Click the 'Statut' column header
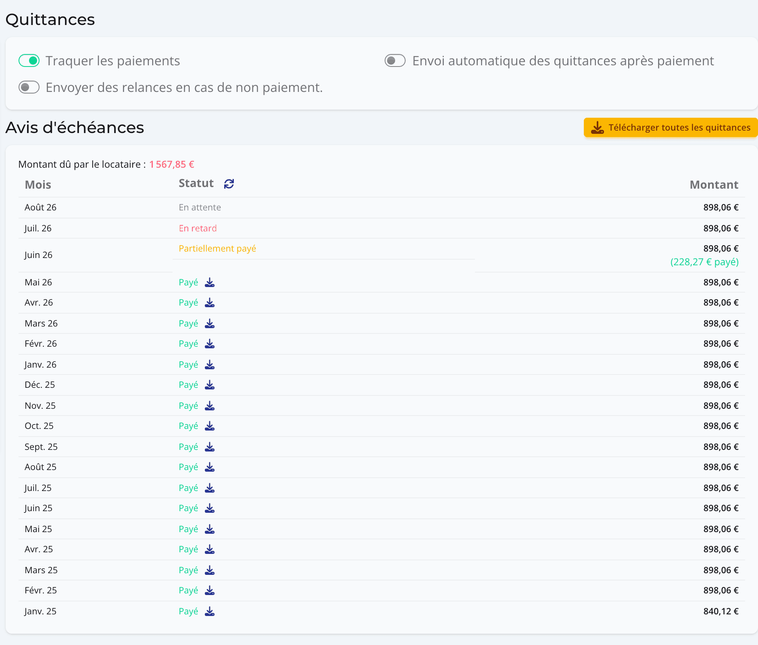 (196, 183)
